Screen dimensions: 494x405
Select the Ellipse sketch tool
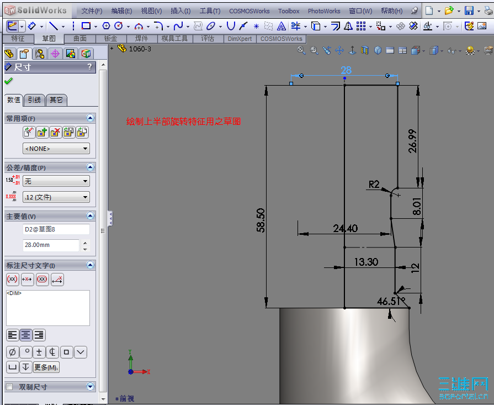click(211, 26)
